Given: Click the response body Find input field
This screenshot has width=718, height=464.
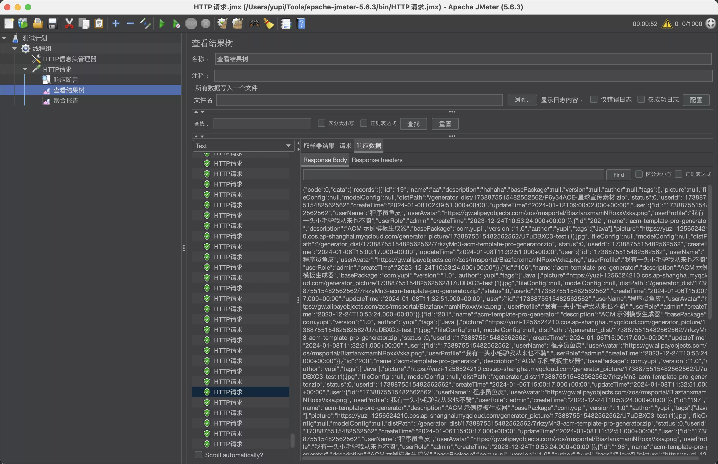Looking at the screenshot, I should (454, 175).
